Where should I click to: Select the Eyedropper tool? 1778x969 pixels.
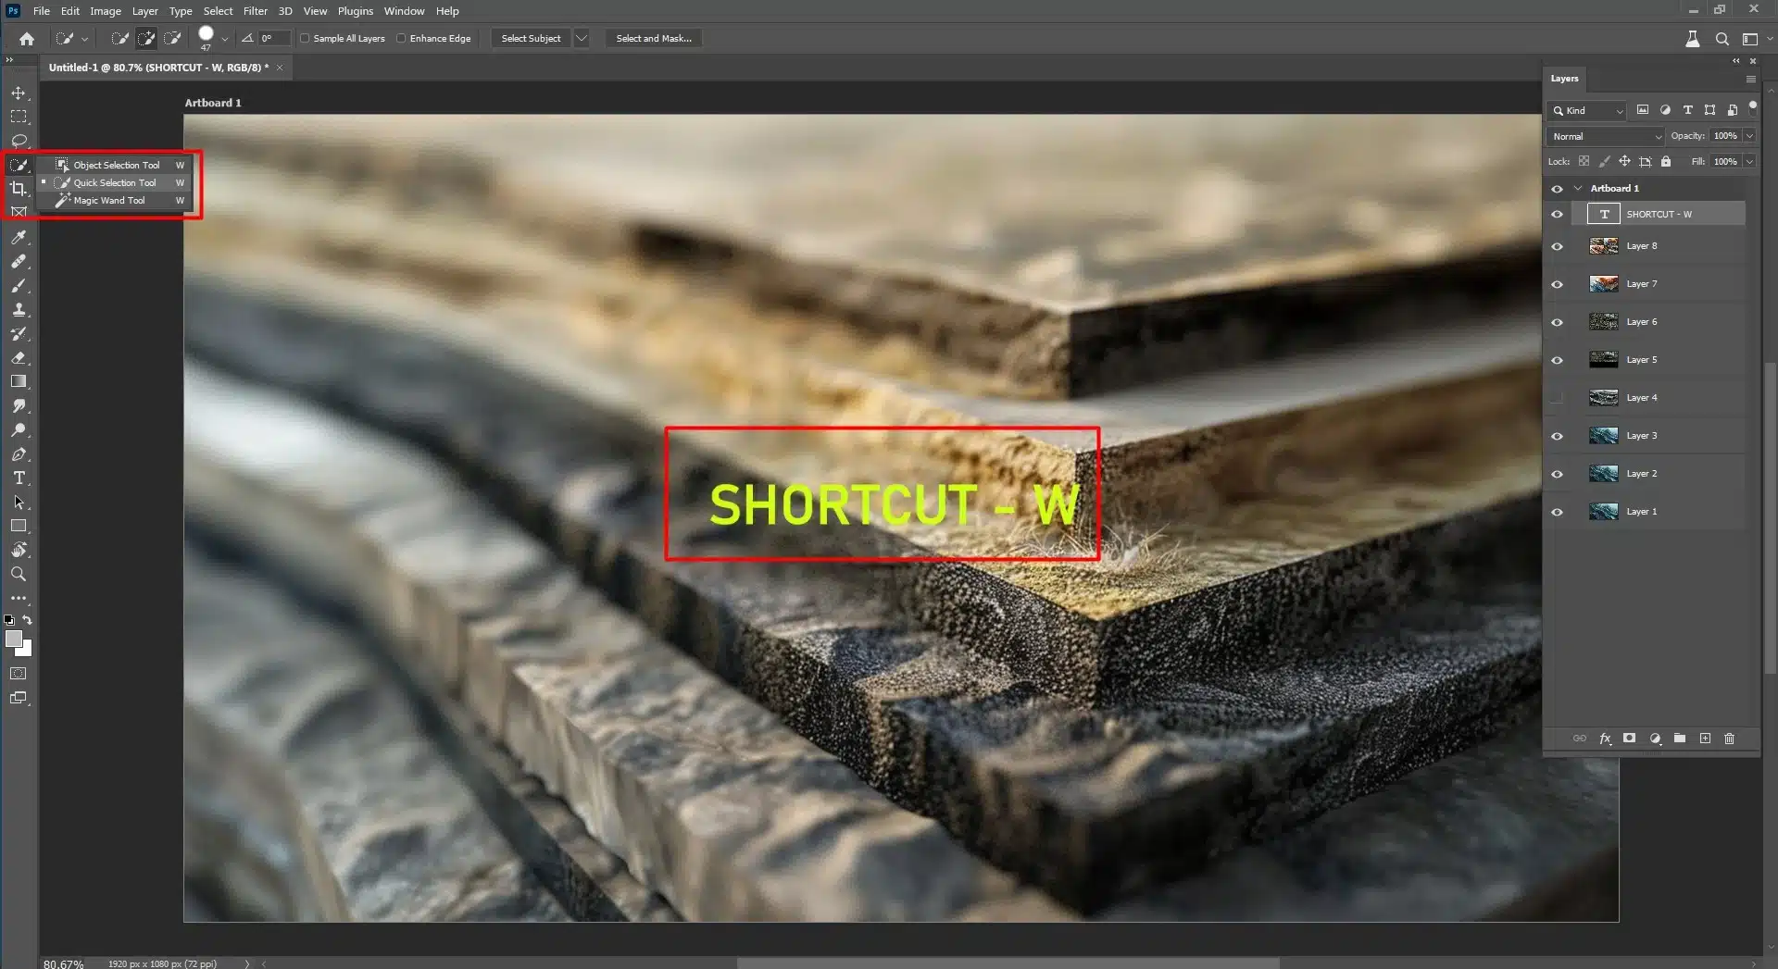tap(19, 238)
